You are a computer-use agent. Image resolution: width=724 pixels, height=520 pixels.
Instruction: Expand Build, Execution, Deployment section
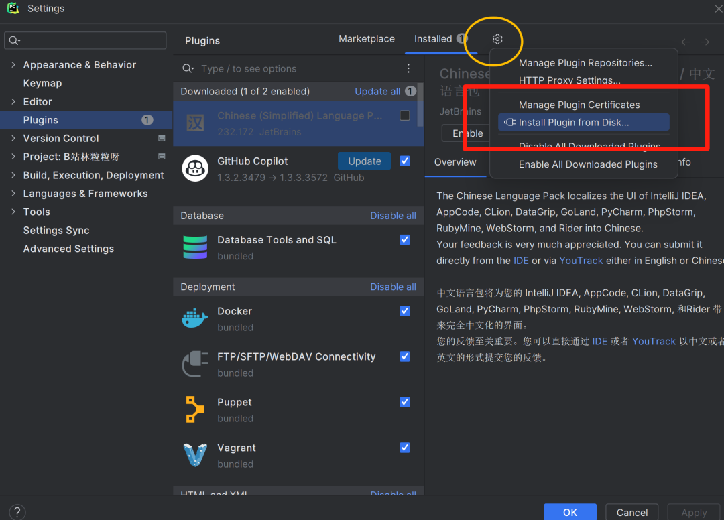[x=13, y=175]
